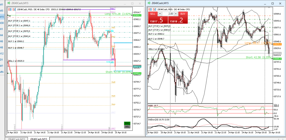Maximize the right chart window
This screenshot has width=286, height=140.
click(273, 3)
